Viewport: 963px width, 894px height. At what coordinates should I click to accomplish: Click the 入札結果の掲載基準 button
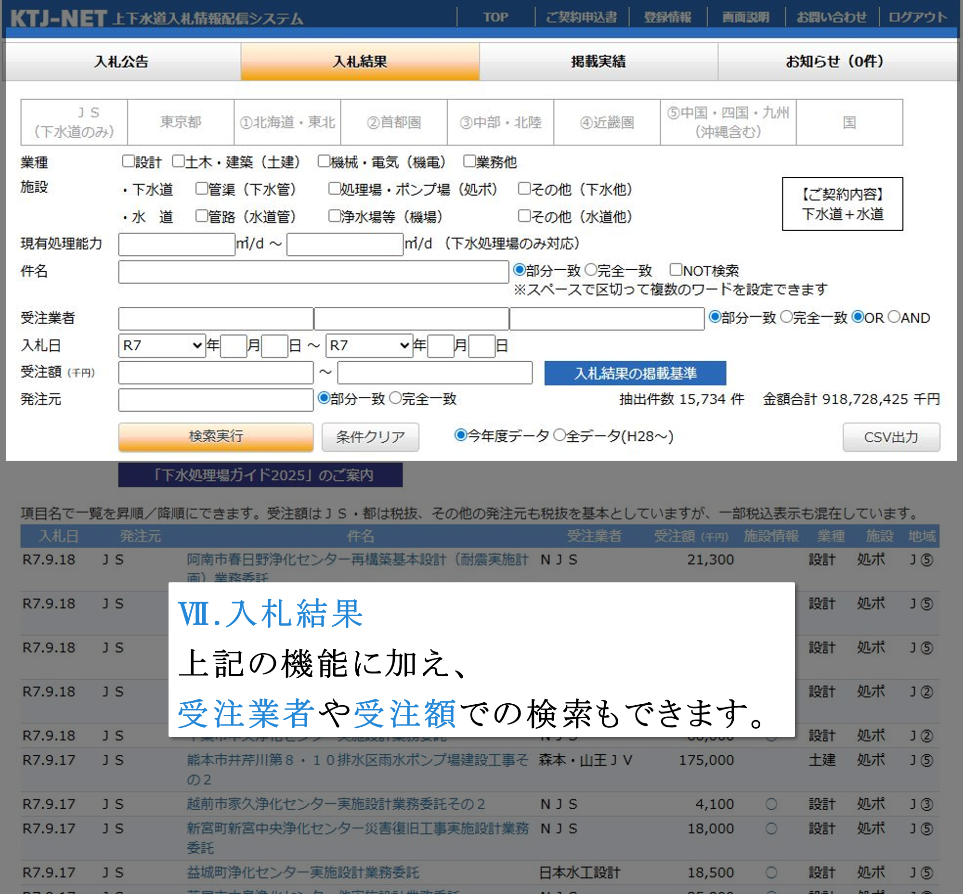pyautogui.click(x=635, y=373)
